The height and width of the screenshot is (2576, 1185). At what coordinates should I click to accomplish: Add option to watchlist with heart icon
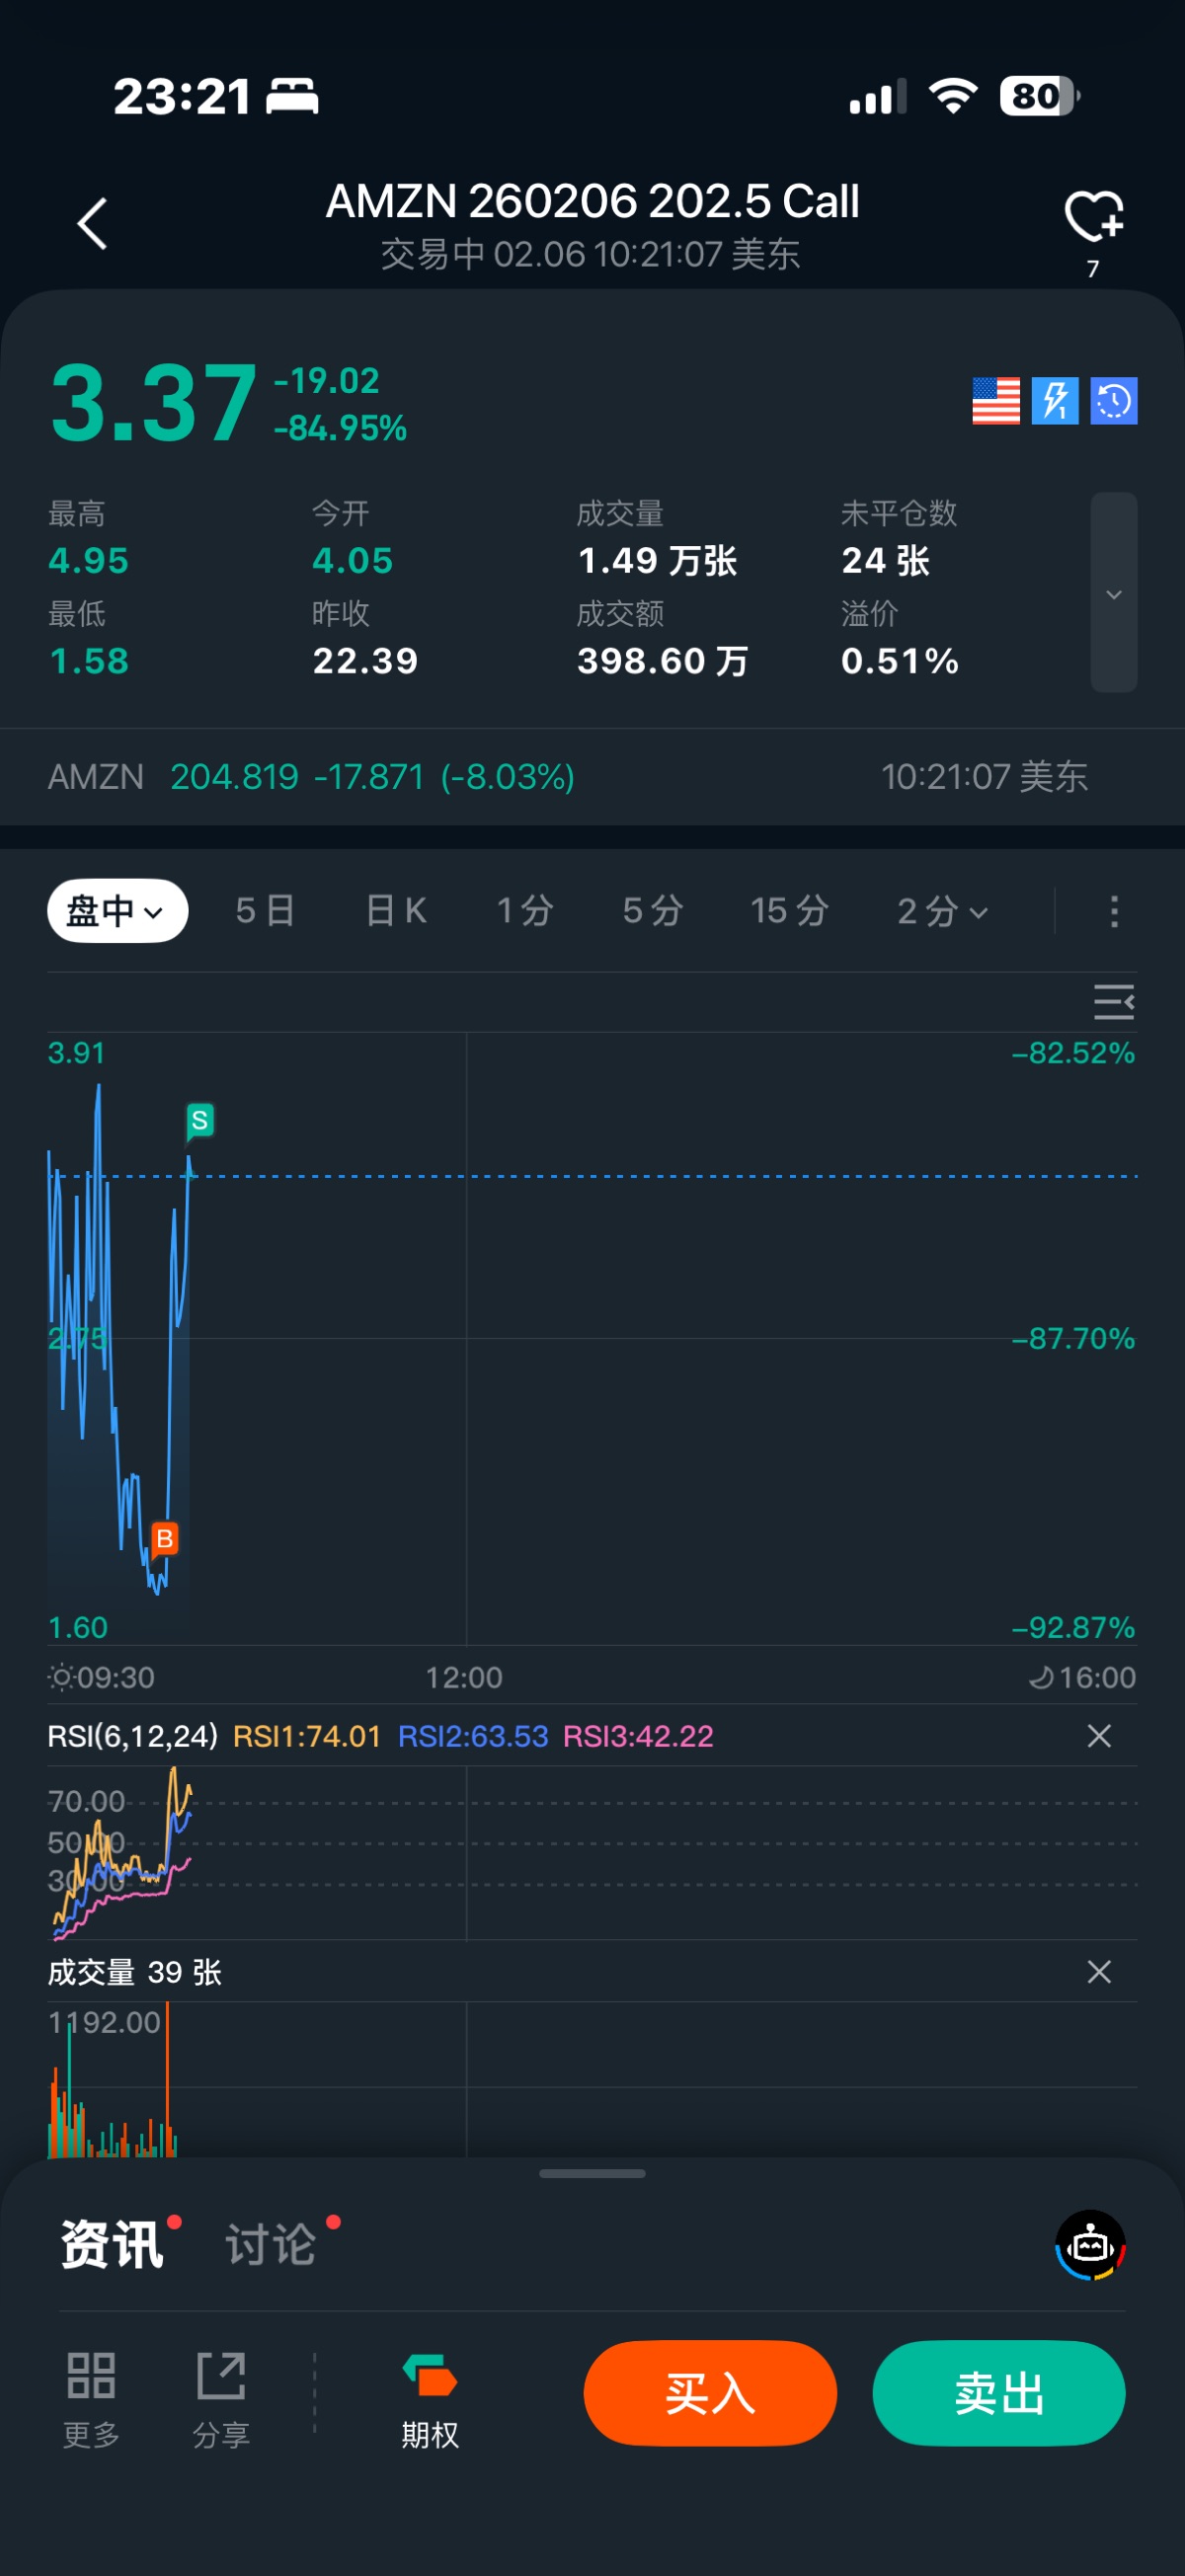click(1093, 217)
